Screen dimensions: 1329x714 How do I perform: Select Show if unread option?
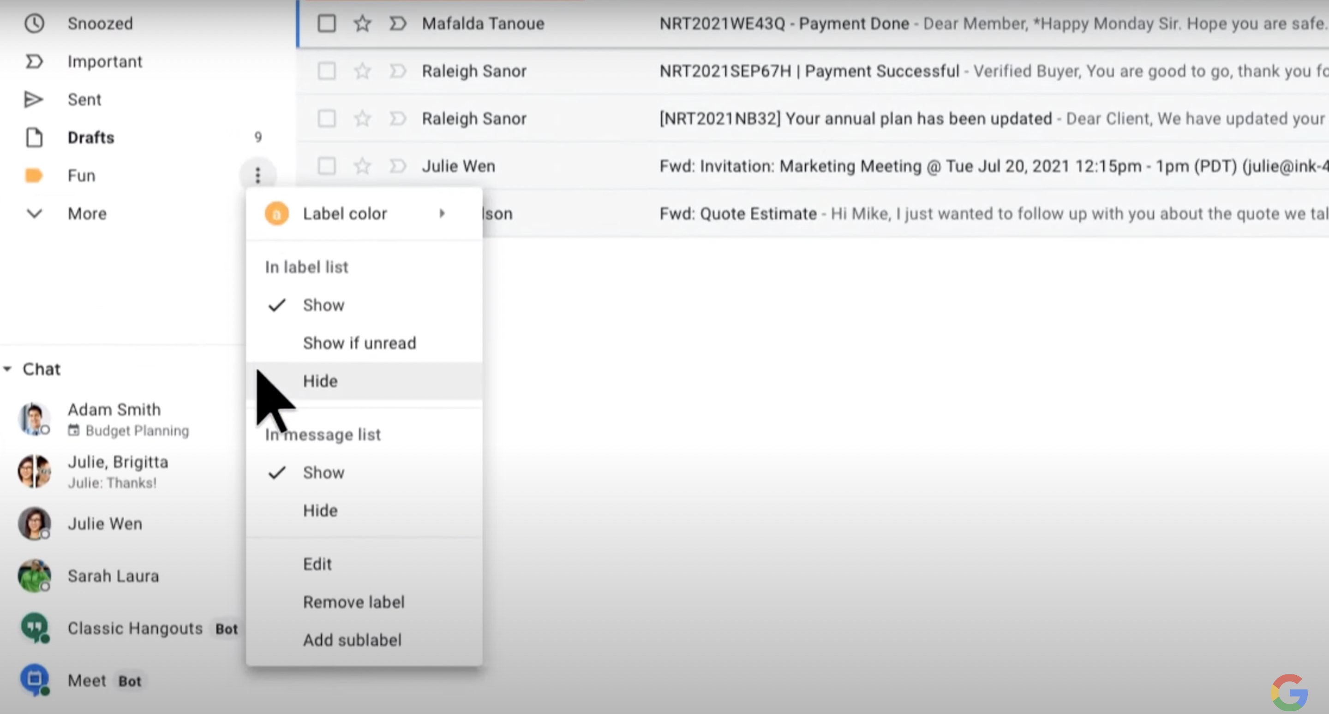pos(359,343)
